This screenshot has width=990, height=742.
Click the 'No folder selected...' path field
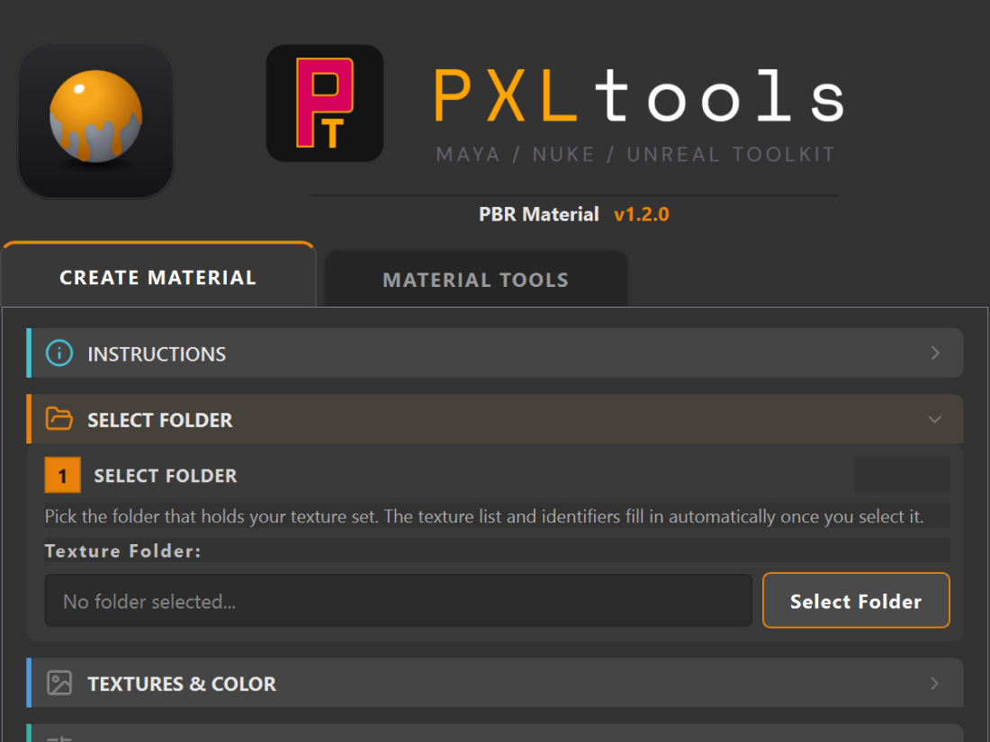point(398,601)
